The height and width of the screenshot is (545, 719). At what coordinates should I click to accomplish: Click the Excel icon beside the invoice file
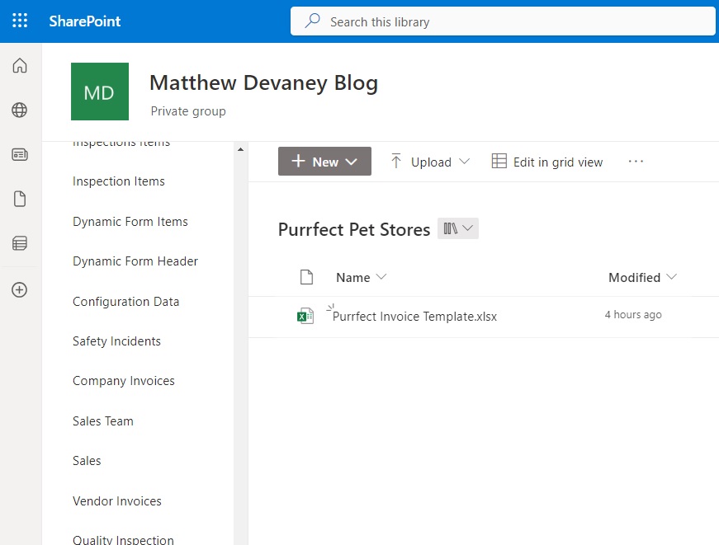point(305,316)
